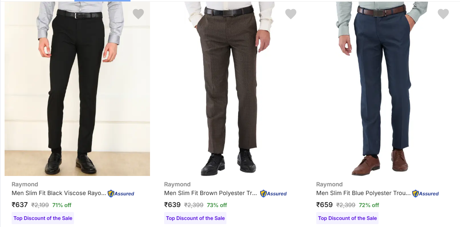Click Assured badge on black trousers listing
The image size is (460, 227).
pyautogui.click(x=121, y=193)
